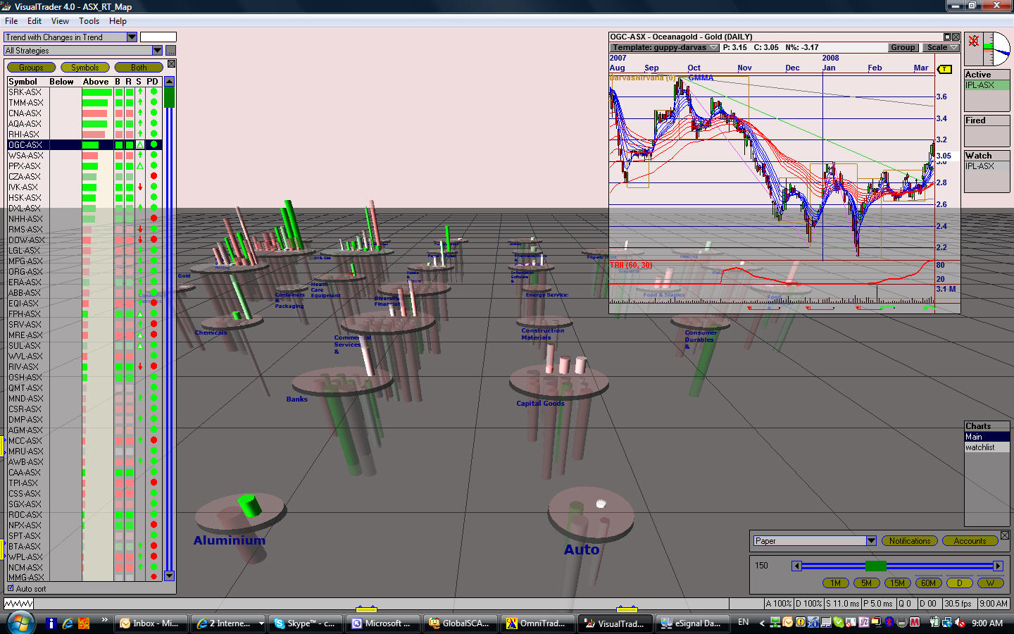
Task: Launch Internet Explorer from quick launch
Action: pyautogui.click(x=68, y=623)
